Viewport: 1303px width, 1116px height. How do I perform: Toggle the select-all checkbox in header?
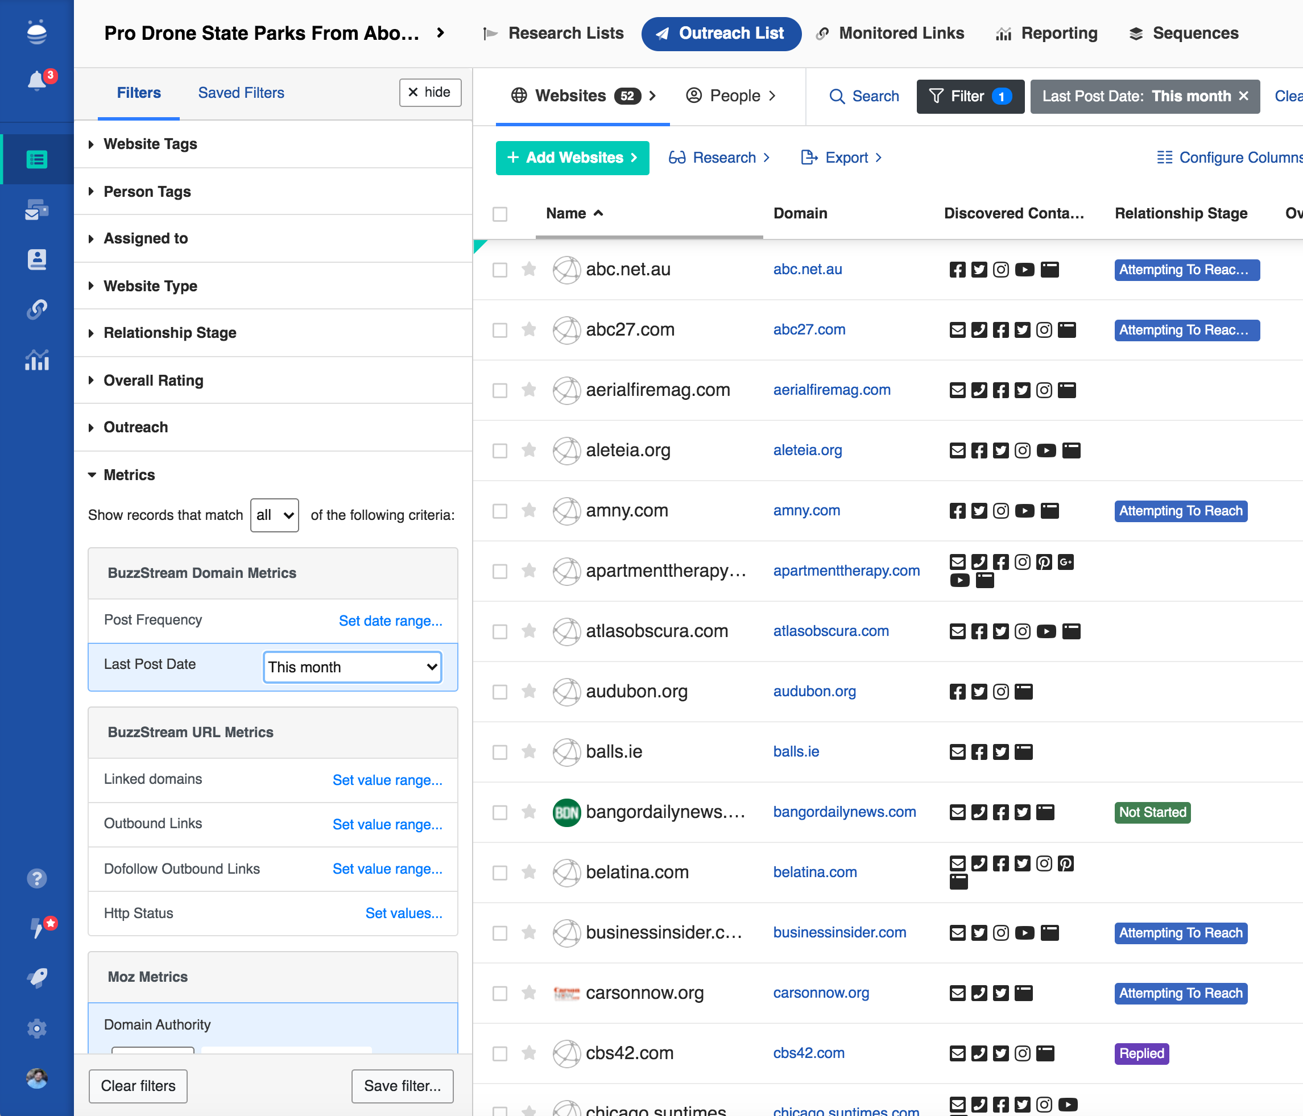[x=500, y=214]
